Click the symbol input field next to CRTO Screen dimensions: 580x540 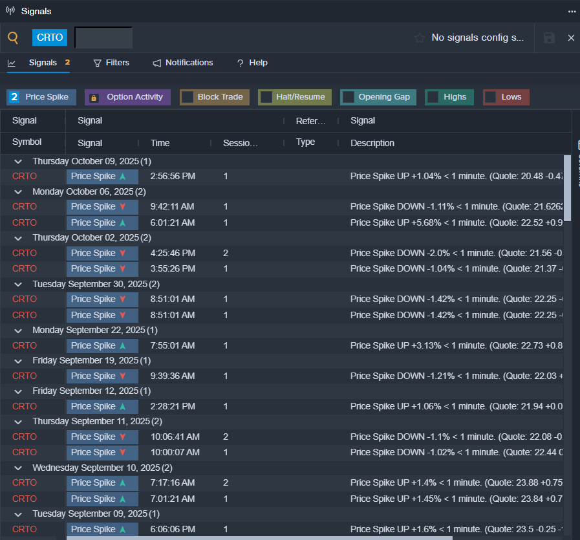[103, 38]
